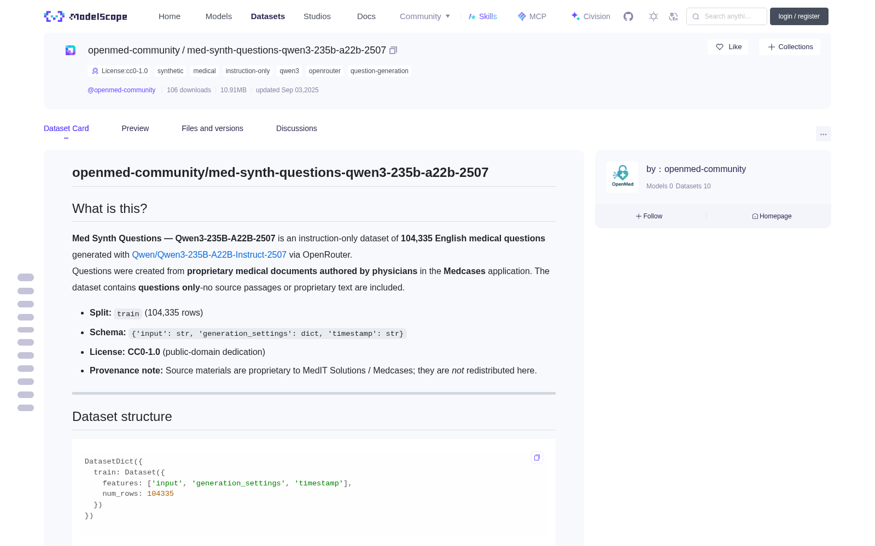Switch language with translate icon

point(674,16)
